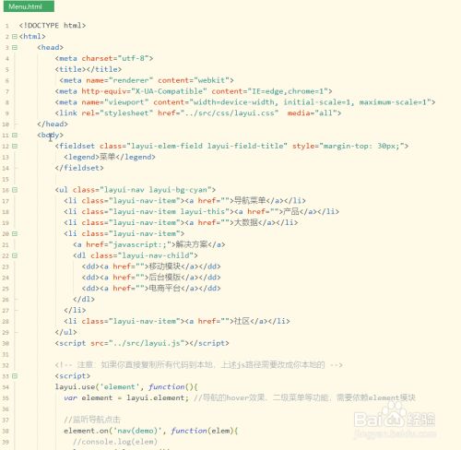461x450 pixels.
Task: Click the script src layui.js line
Action: 142,343
